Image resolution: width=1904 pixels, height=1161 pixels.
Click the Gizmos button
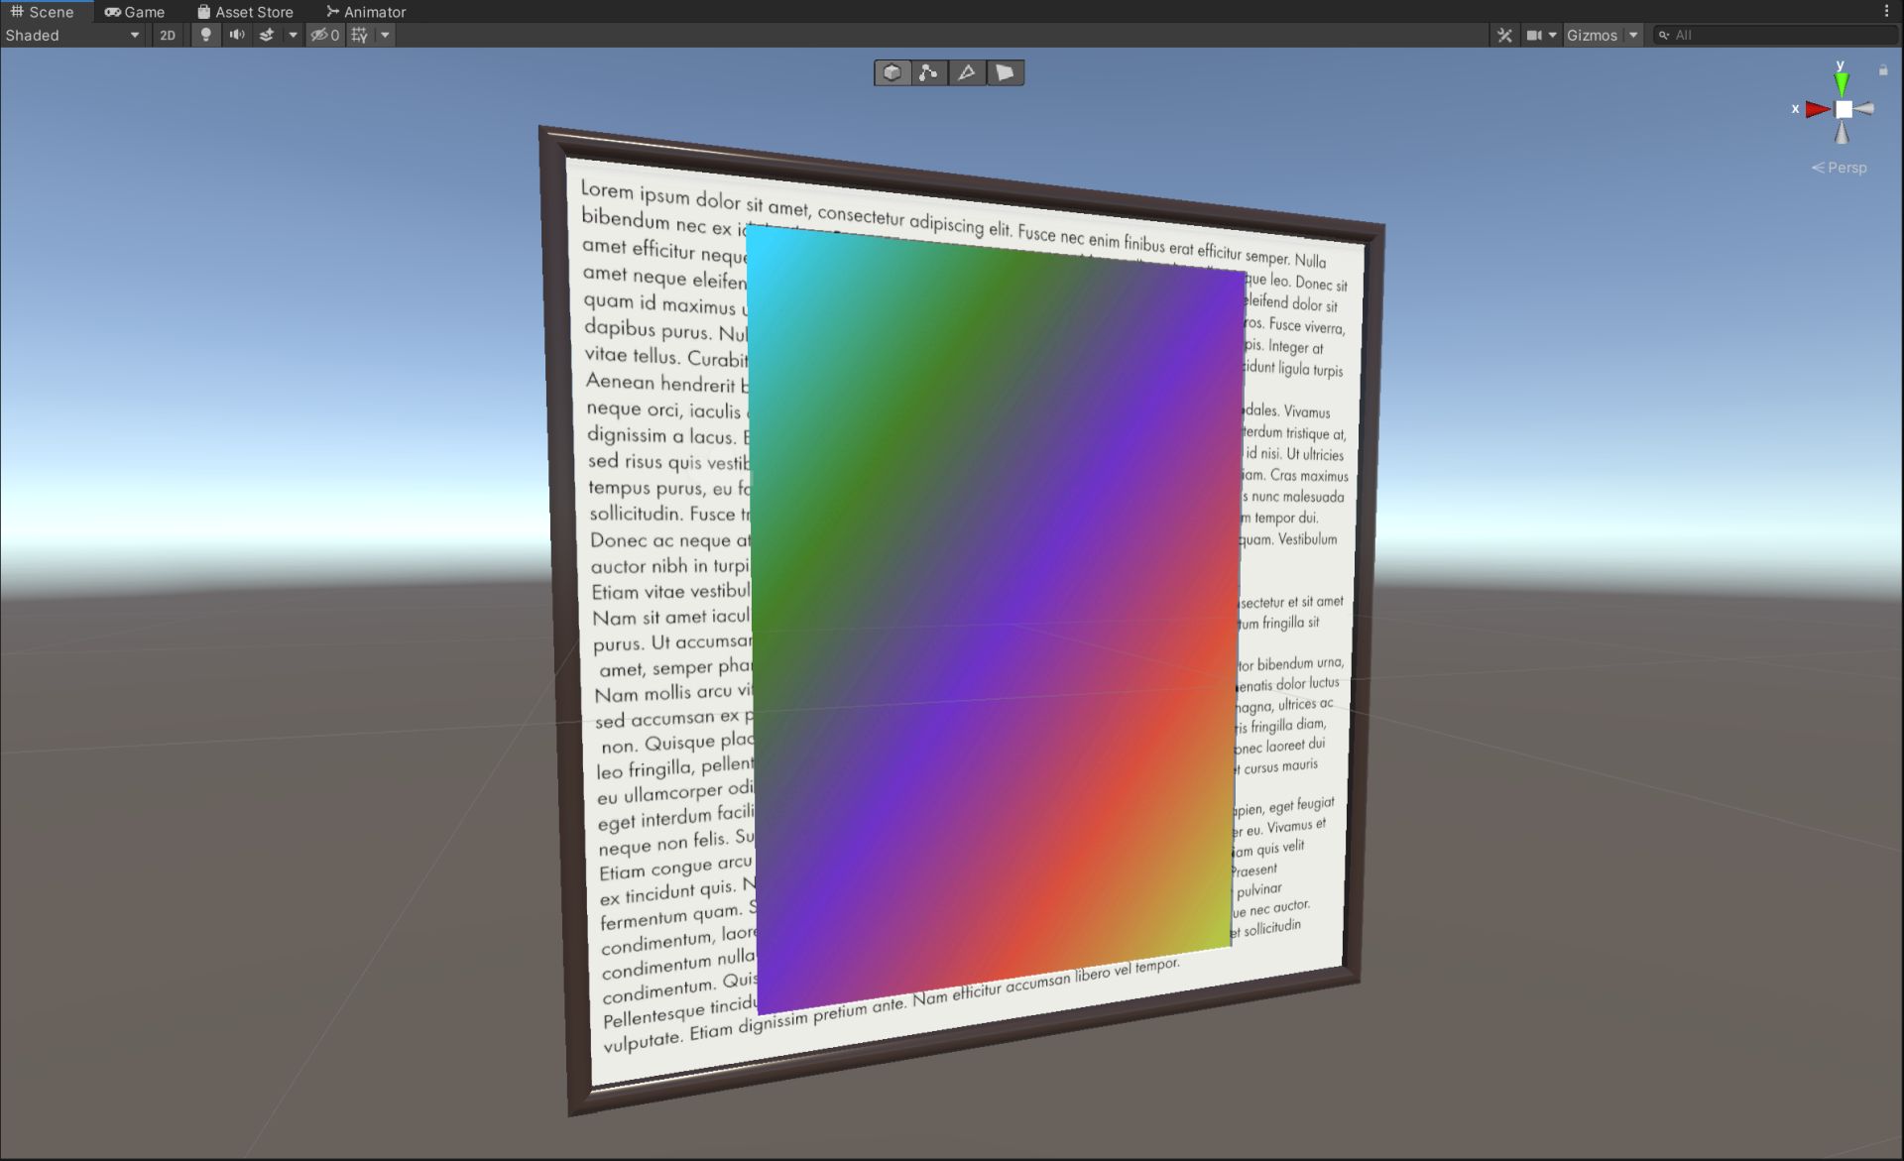tap(1592, 35)
